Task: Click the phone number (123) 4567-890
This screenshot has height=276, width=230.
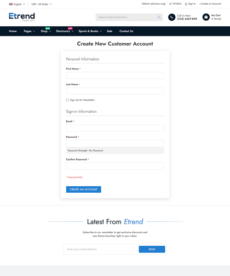Action: pos(187,19)
